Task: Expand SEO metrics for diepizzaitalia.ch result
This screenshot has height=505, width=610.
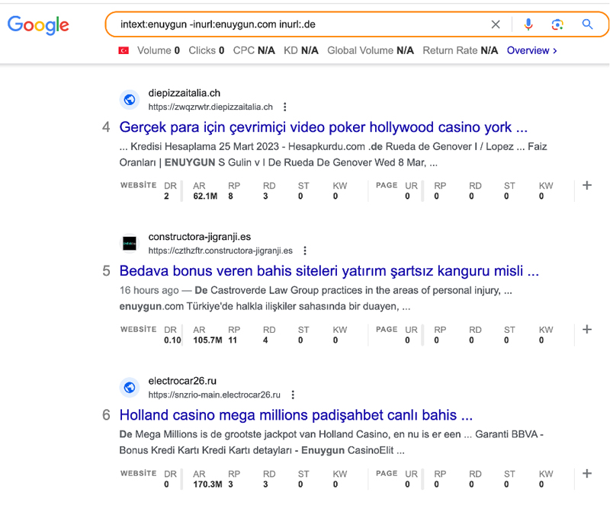Action: pos(587,185)
